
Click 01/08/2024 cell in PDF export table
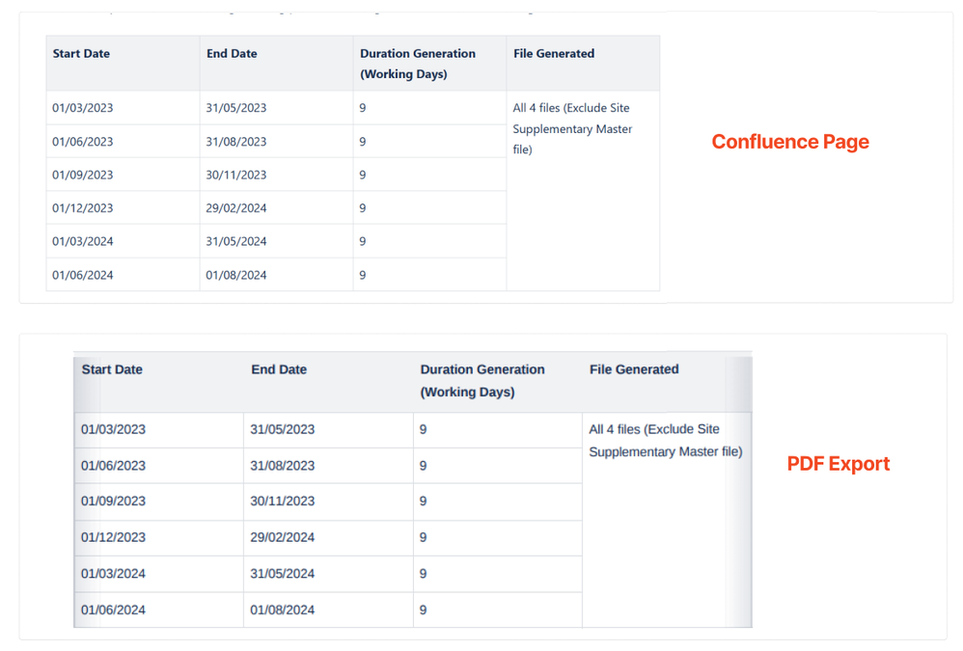[x=329, y=610]
